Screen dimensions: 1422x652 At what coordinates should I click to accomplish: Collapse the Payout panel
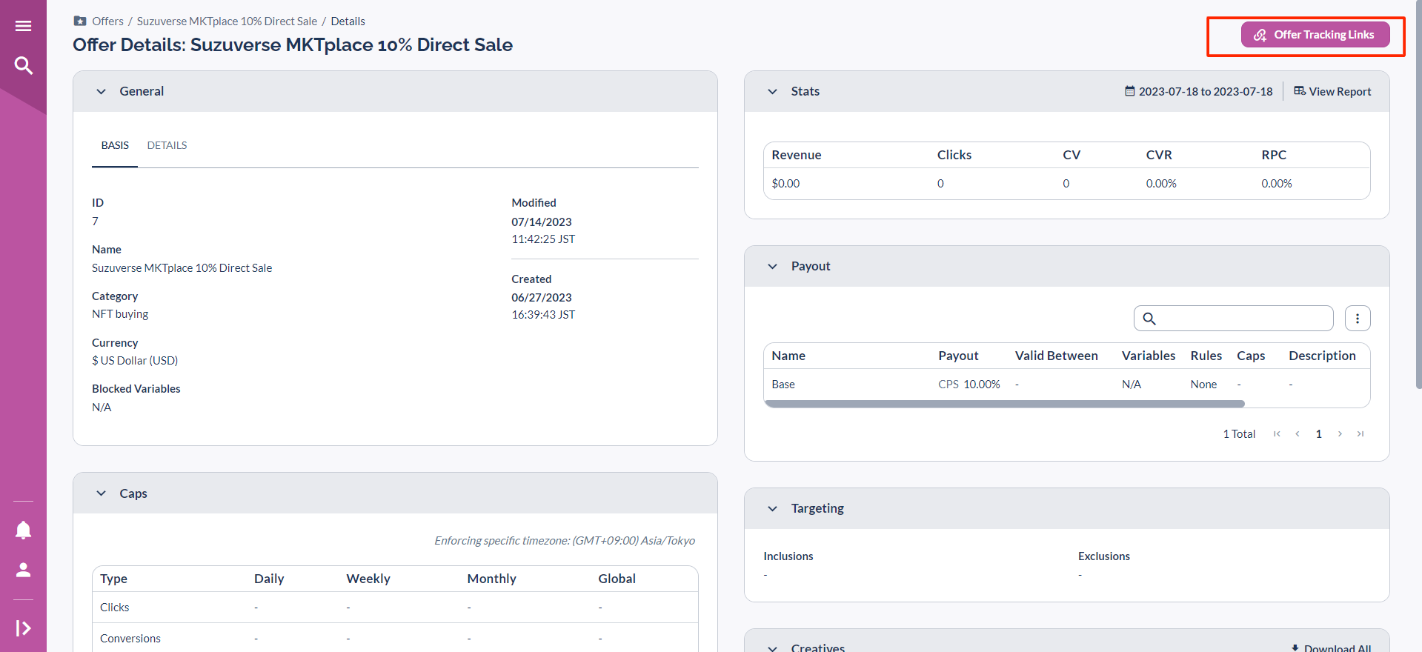point(772,267)
